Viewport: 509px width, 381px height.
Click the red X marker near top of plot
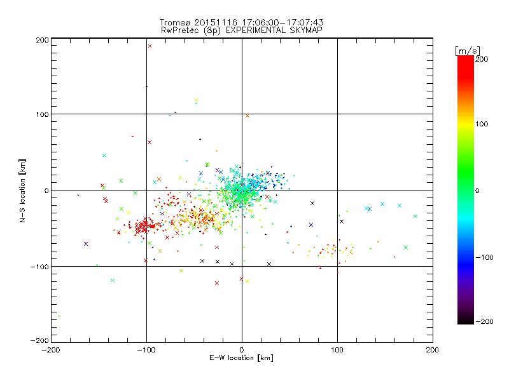click(x=150, y=46)
